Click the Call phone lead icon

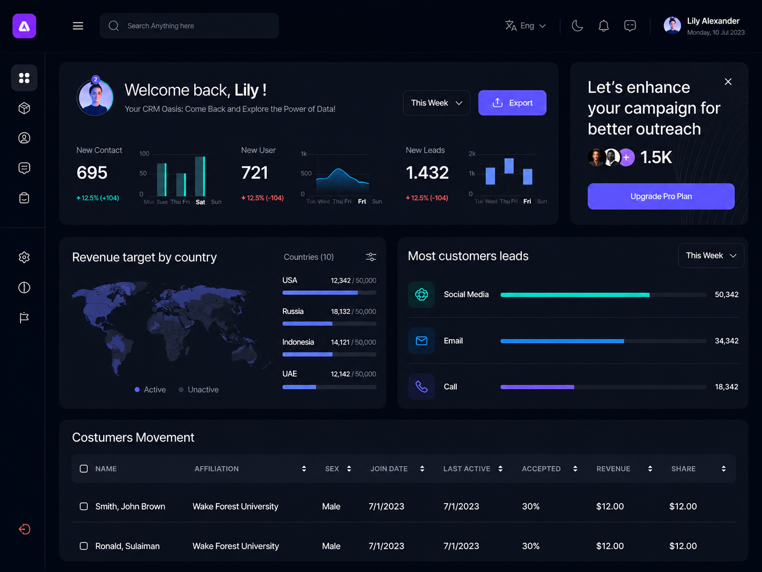(422, 387)
